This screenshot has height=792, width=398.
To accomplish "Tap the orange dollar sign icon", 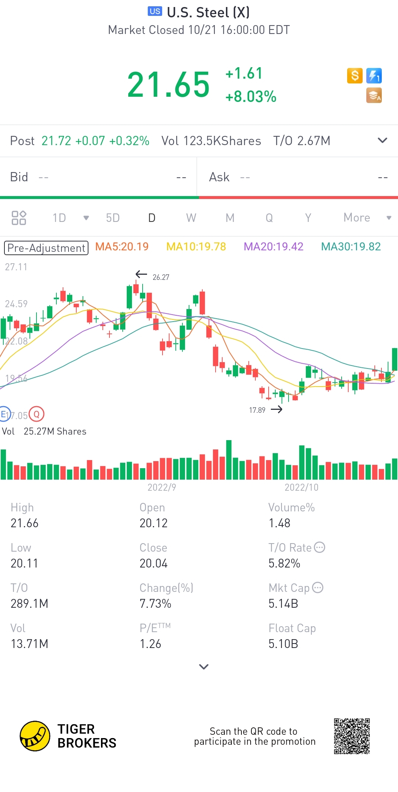I will (355, 76).
